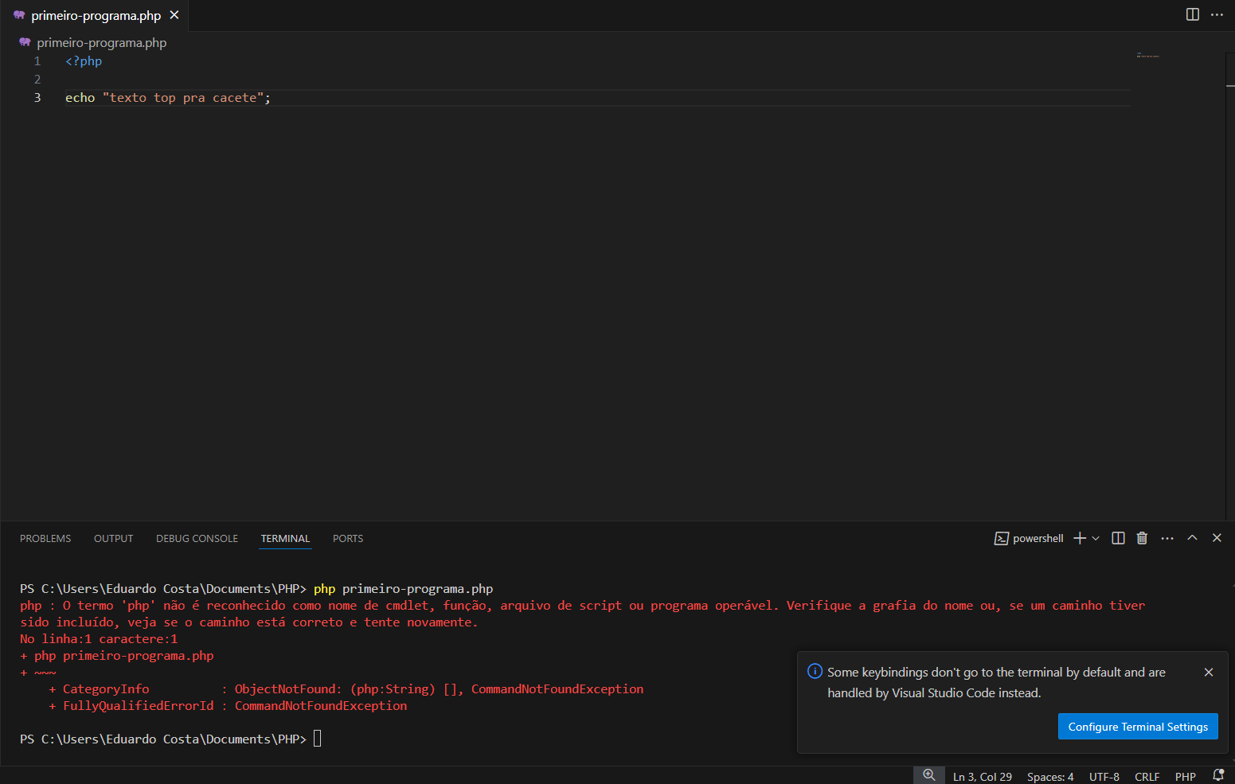The height and width of the screenshot is (784, 1235).
Task: Place cursor on line 1 php tag
Action: pos(84,61)
